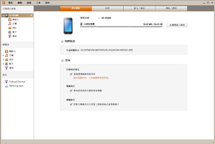Click the 傳輸影片 transfer videos heading
The height and width of the screenshot is (144, 215).
click(x=71, y=100)
